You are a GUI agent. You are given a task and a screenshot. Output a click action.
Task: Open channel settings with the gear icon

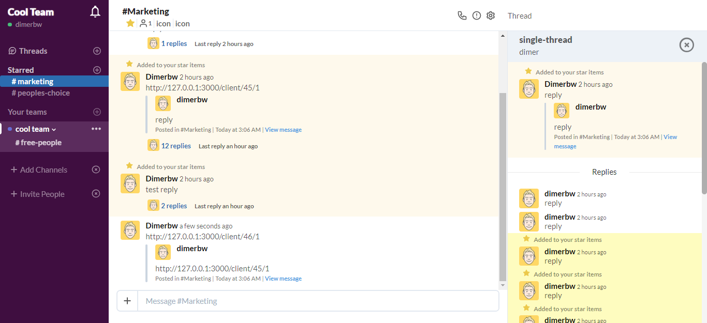click(x=490, y=16)
